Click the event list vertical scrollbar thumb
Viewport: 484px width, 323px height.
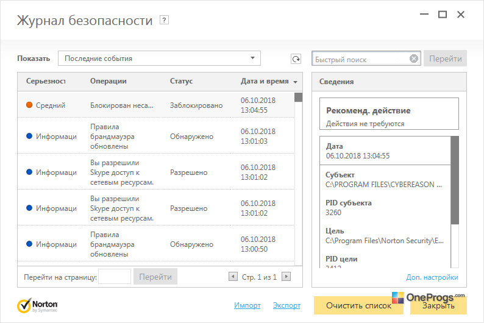click(298, 97)
